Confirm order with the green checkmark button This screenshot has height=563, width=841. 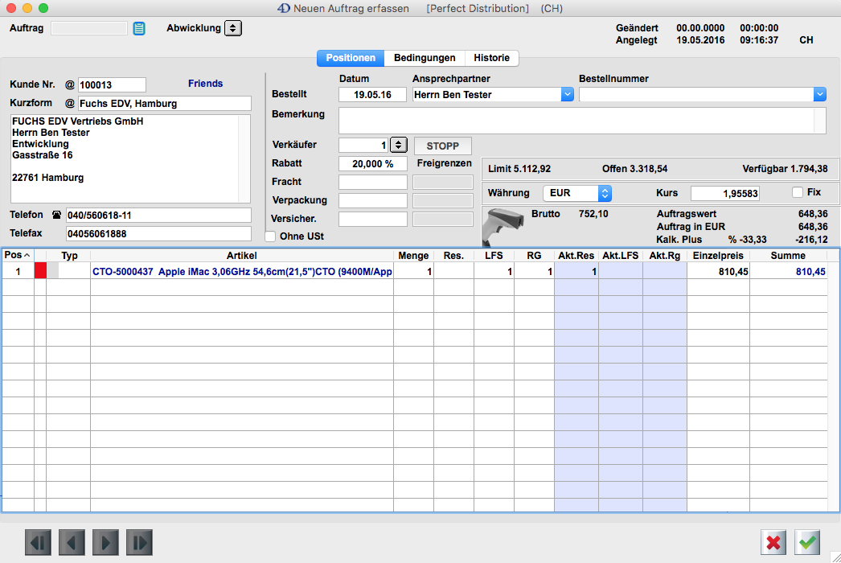808,543
